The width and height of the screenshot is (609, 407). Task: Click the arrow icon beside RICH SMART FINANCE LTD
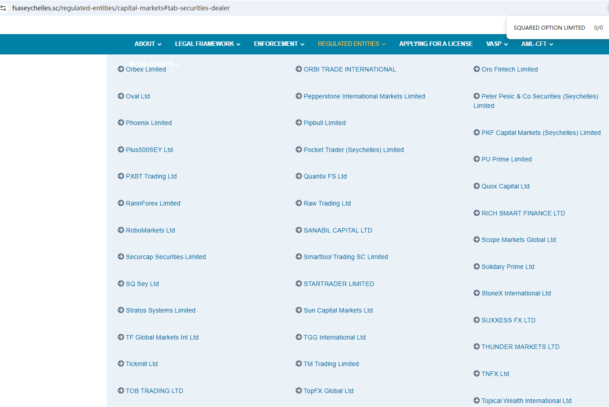tap(477, 213)
